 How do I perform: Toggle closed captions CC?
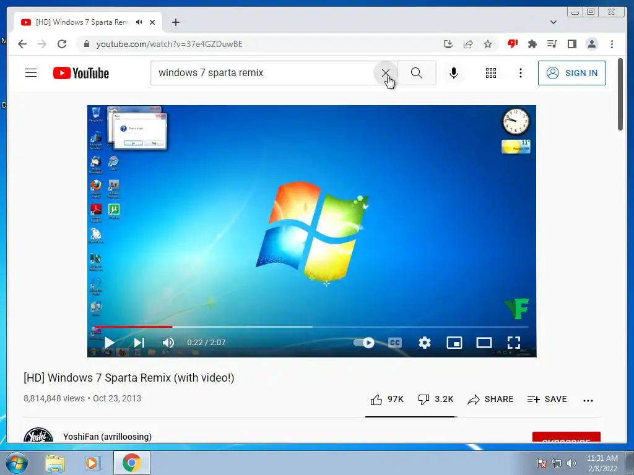point(394,343)
